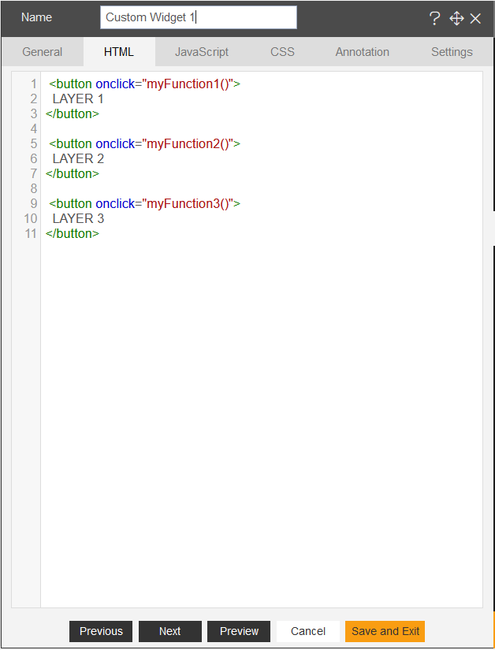The image size is (495, 650).
Task: Click Save and Exit button
Action: (x=385, y=631)
